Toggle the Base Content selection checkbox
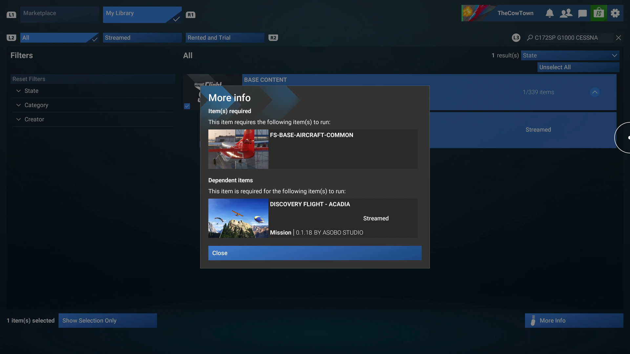 click(x=187, y=106)
